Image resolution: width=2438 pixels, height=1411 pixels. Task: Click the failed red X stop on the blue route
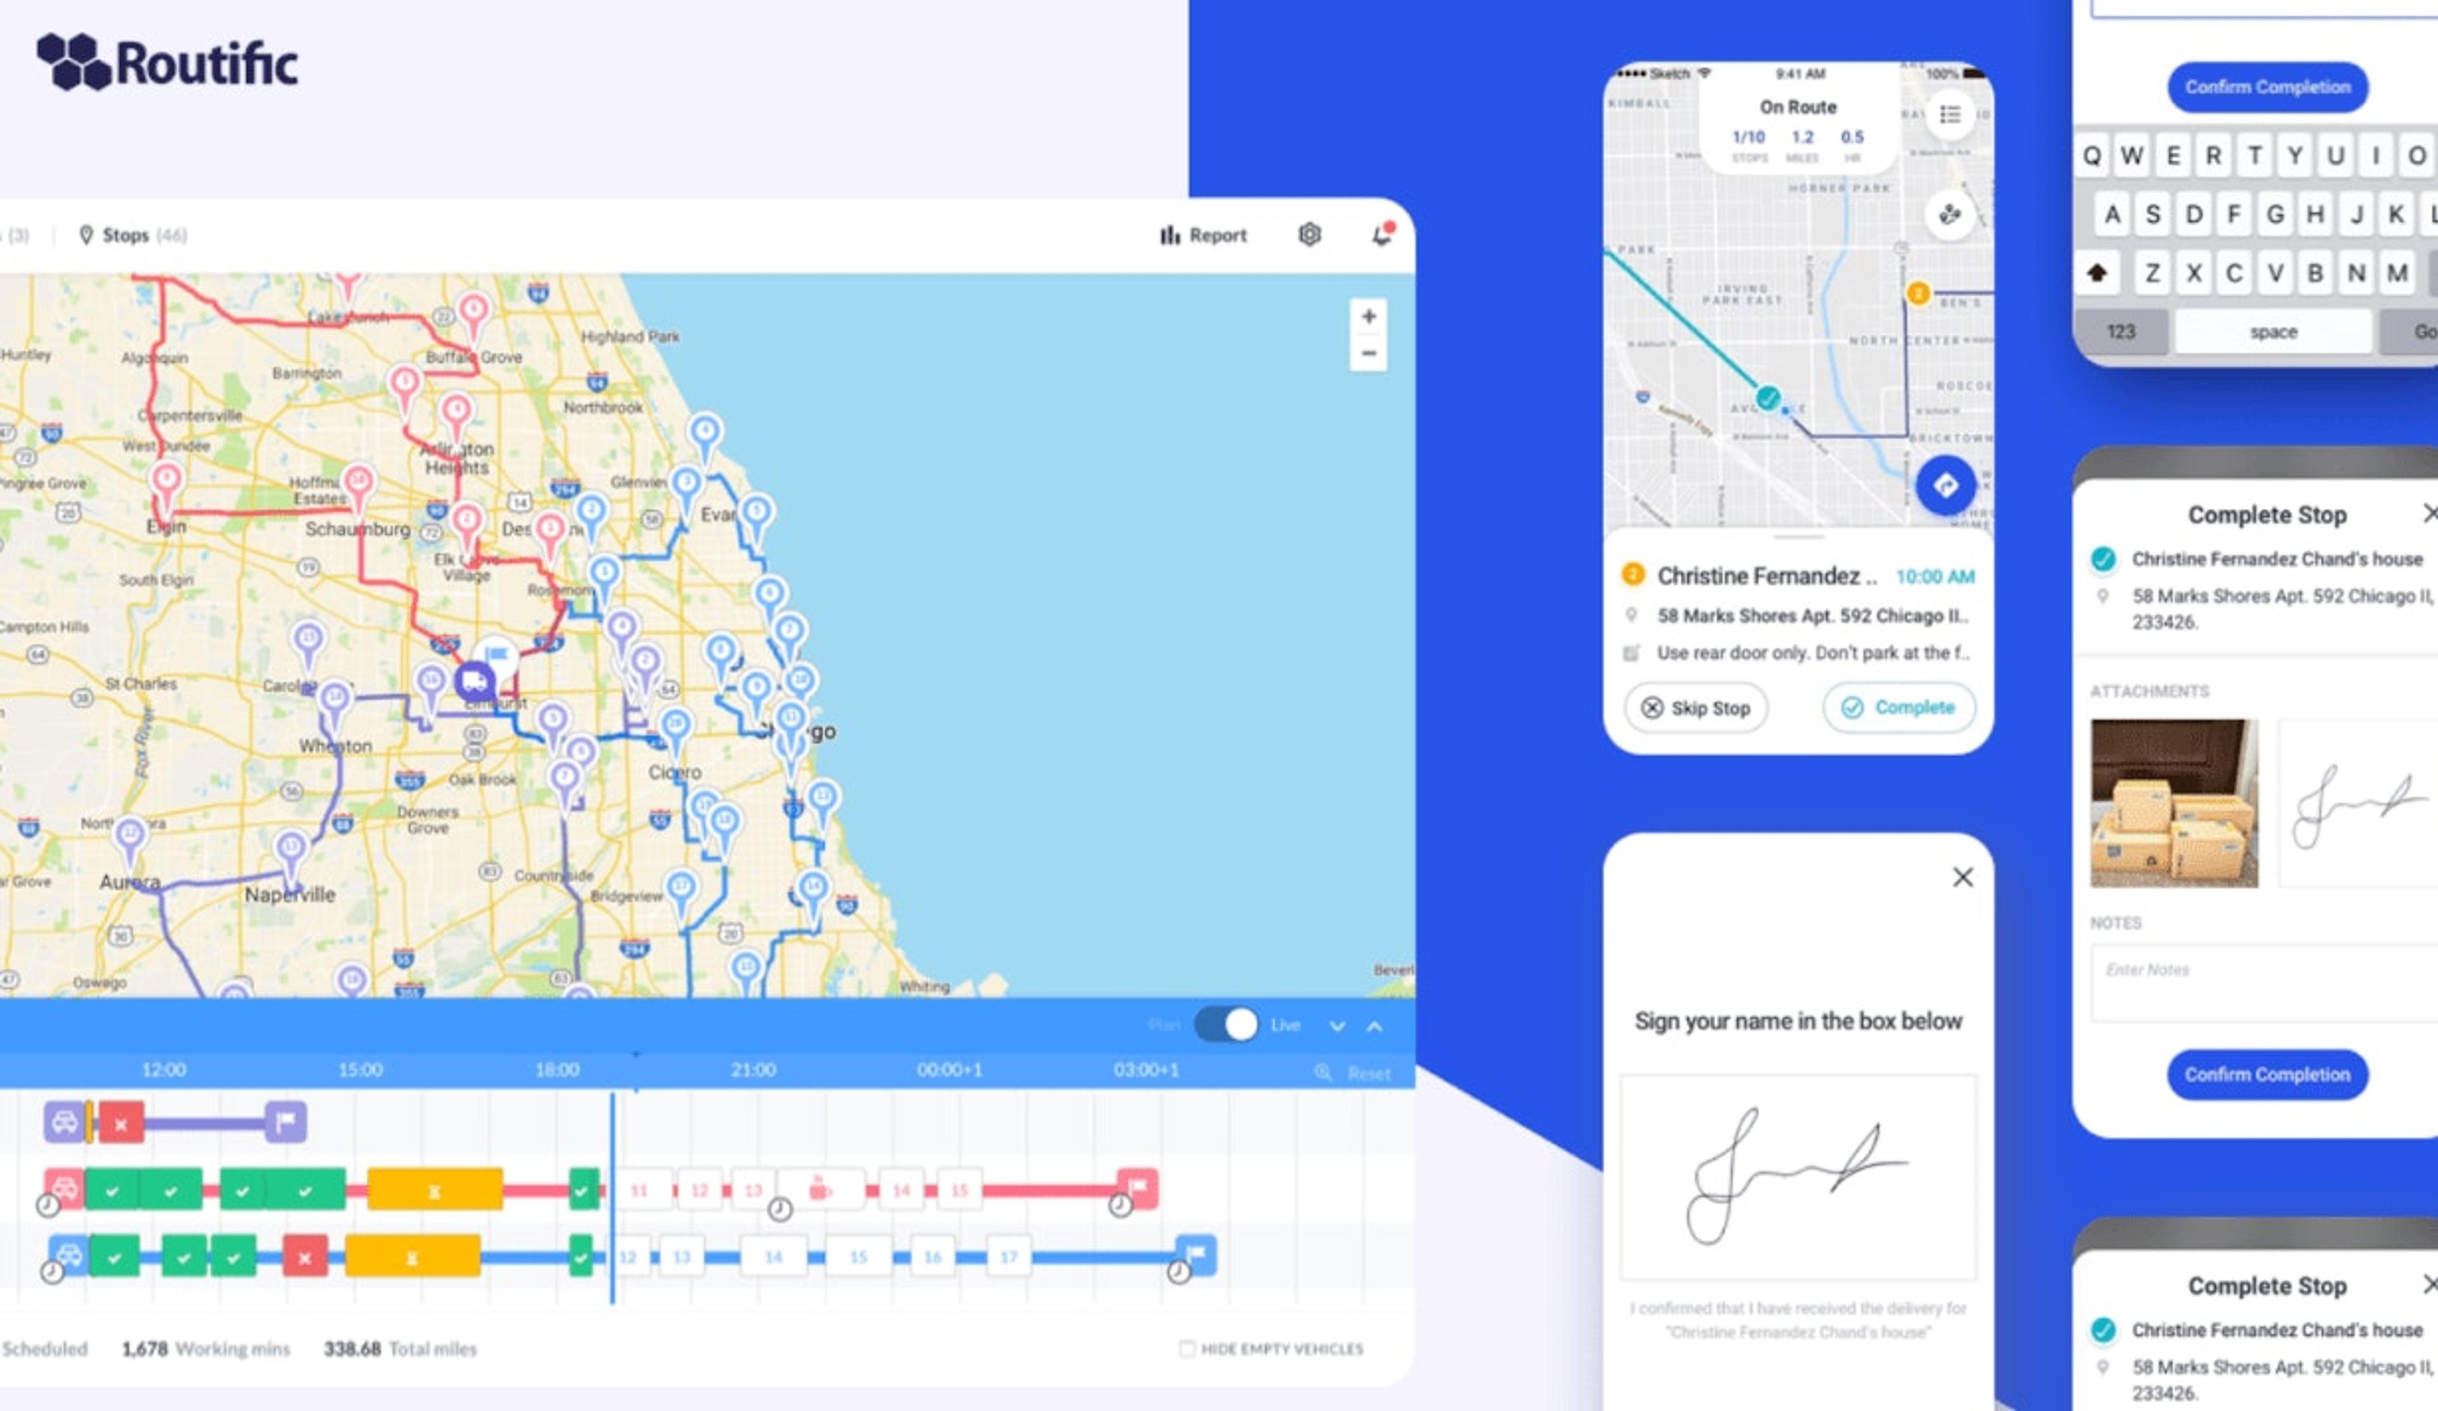305,1256
